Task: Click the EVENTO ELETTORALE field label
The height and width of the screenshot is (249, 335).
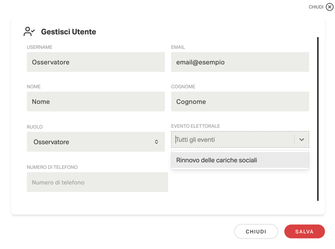Action: pos(195,126)
